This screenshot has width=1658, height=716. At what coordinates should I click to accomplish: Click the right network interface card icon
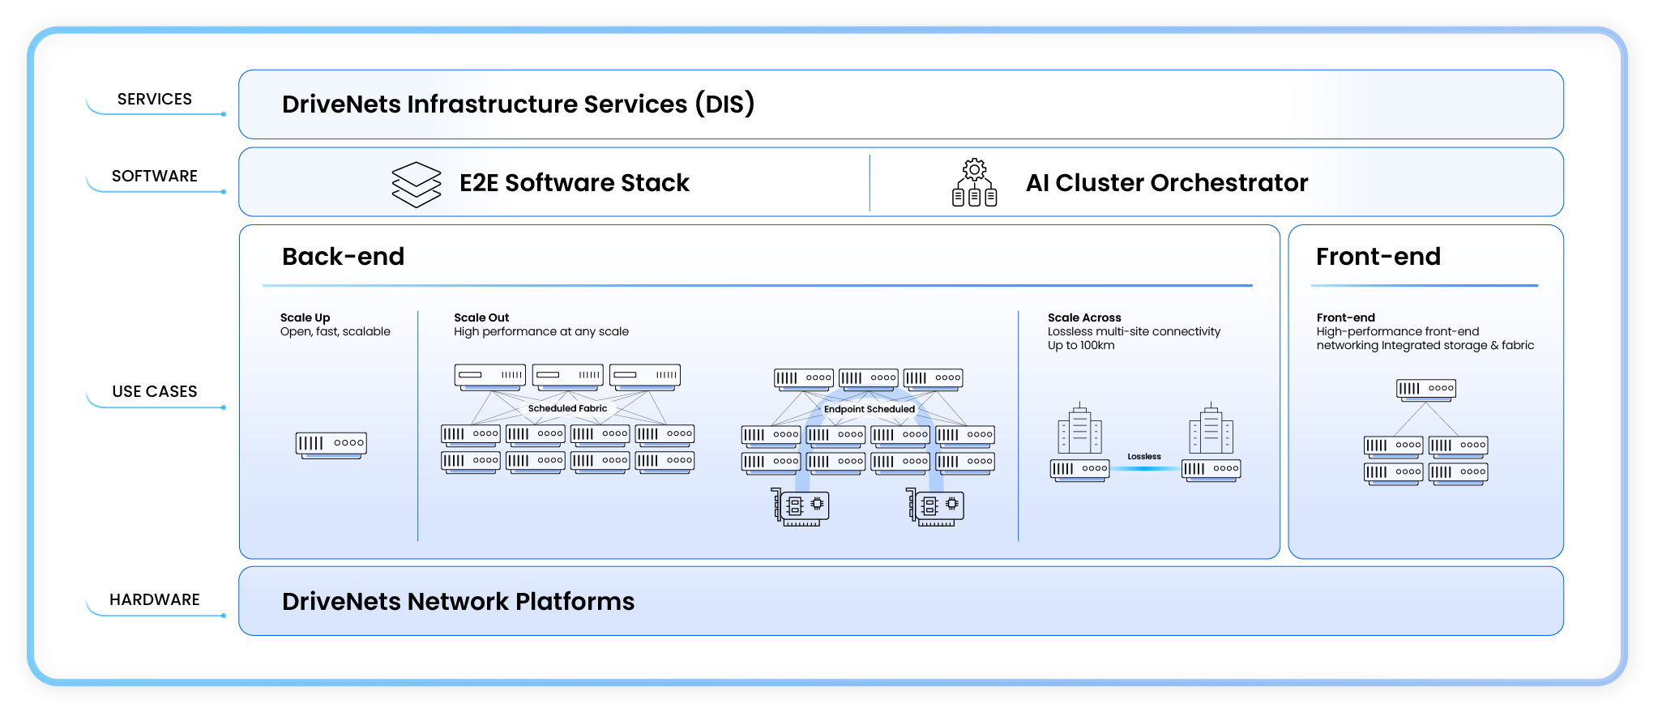click(x=934, y=507)
